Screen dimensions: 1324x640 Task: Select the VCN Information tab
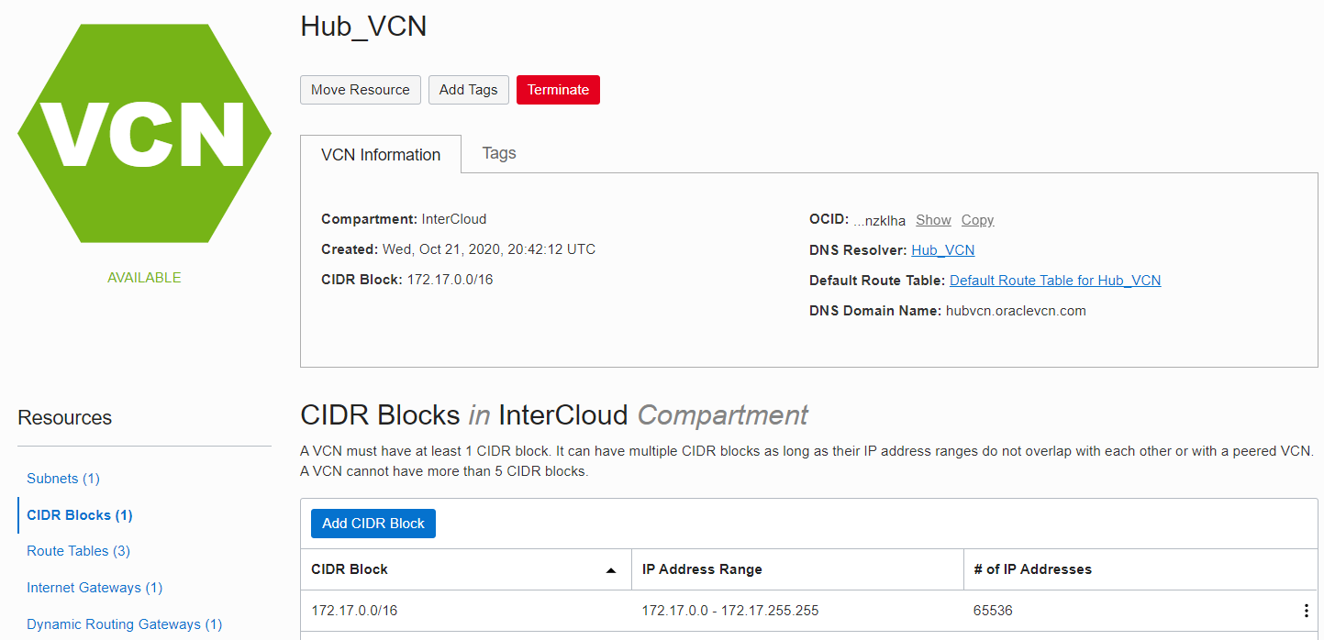[x=381, y=155]
